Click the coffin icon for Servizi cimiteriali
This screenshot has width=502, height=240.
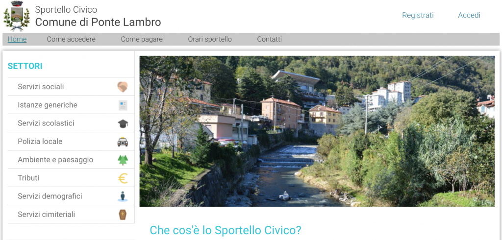click(123, 215)
